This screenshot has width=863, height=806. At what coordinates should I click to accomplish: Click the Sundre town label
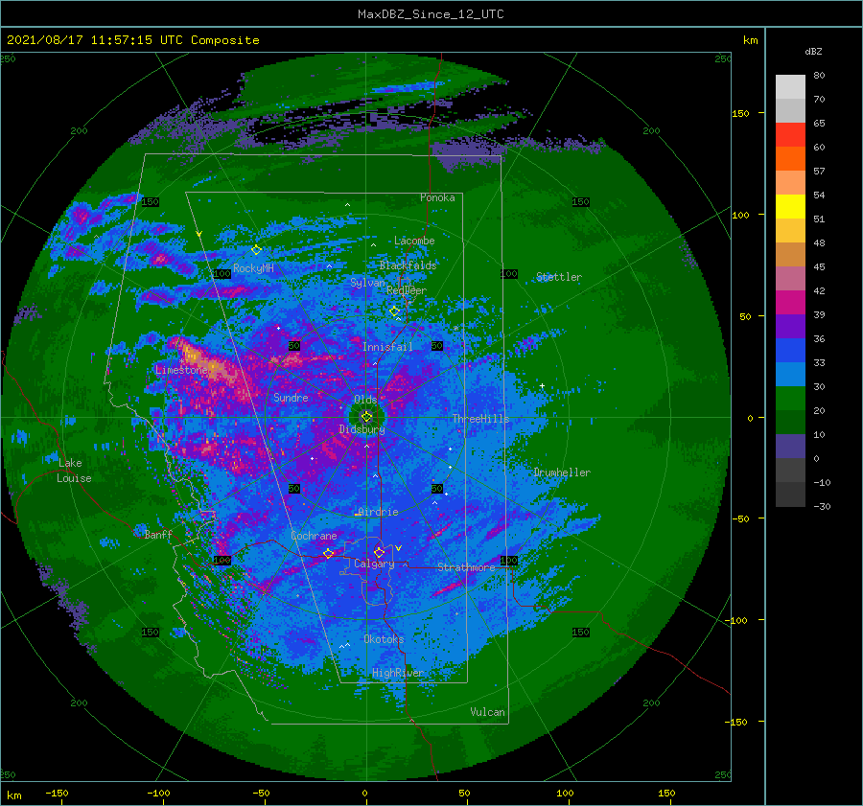pos(291,398)
